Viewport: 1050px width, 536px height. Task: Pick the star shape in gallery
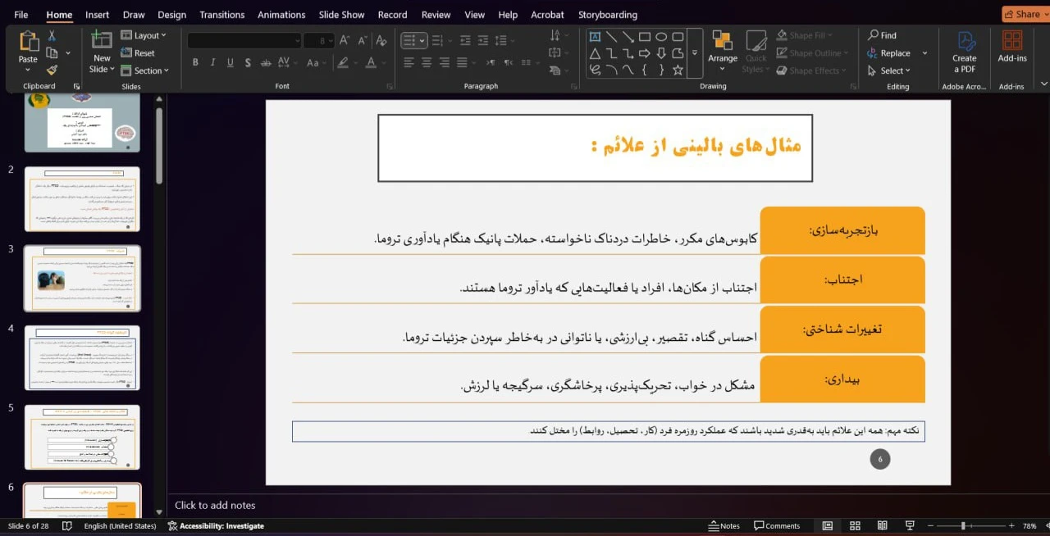tap(678, 70)
